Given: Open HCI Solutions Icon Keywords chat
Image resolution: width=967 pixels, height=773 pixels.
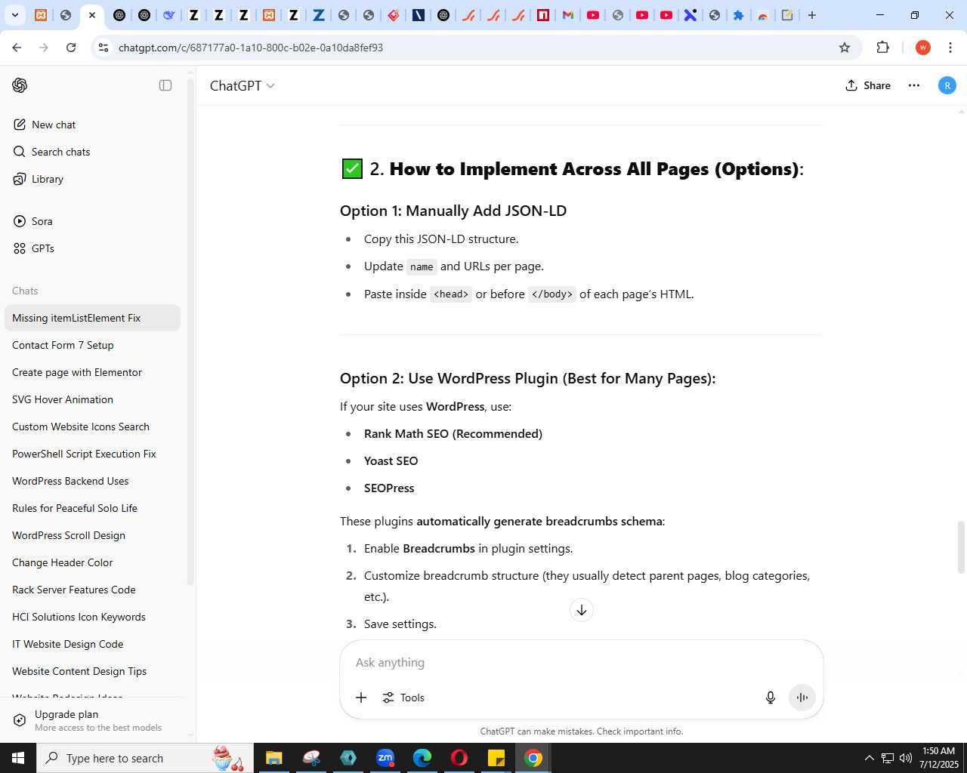Looking at the screenshot, I should click(x=92, y=617).
